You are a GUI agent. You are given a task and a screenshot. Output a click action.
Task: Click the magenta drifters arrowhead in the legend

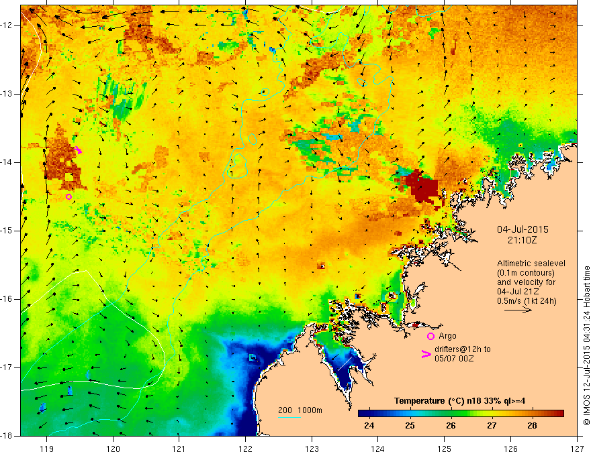(426, 353)
